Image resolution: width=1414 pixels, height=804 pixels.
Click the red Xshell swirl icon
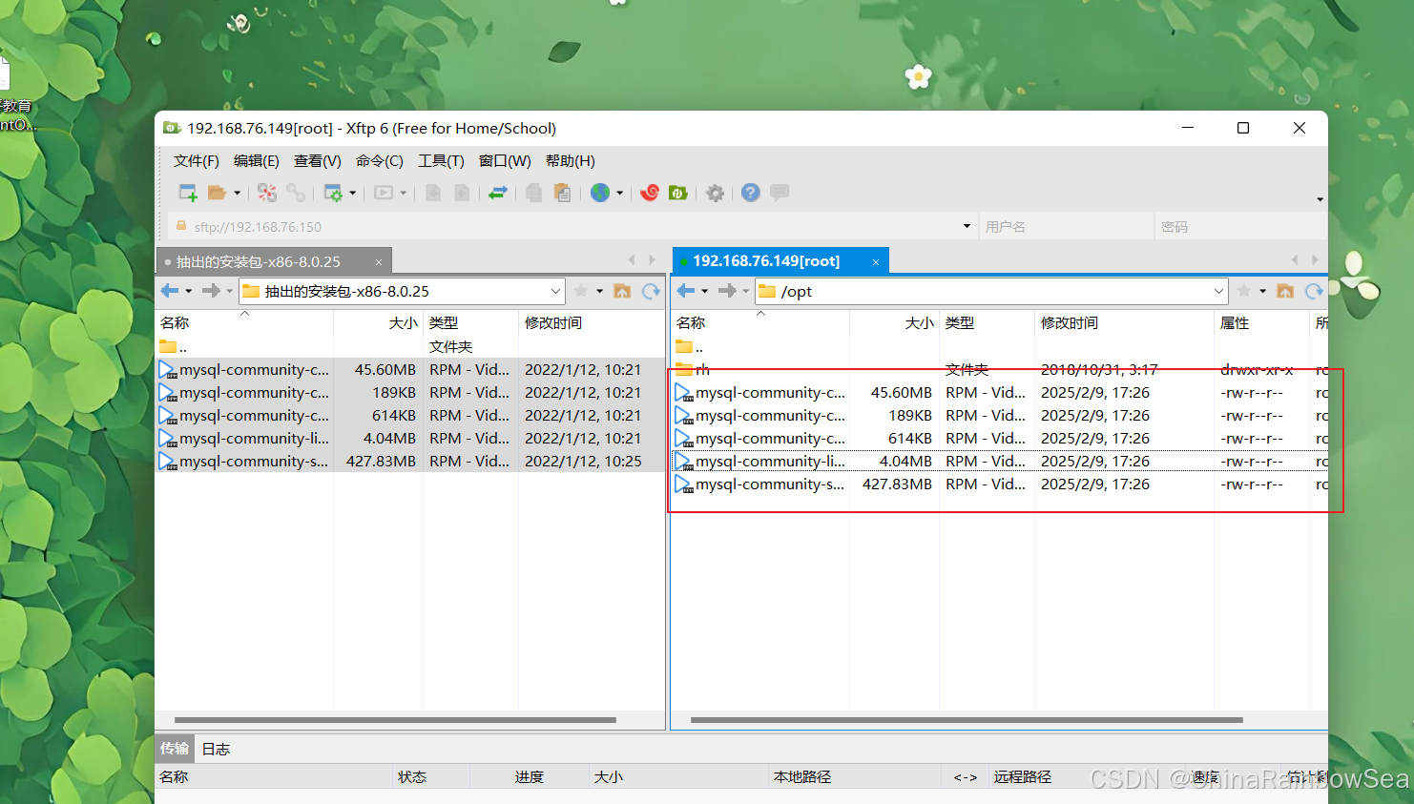click(x=650, y=193)
